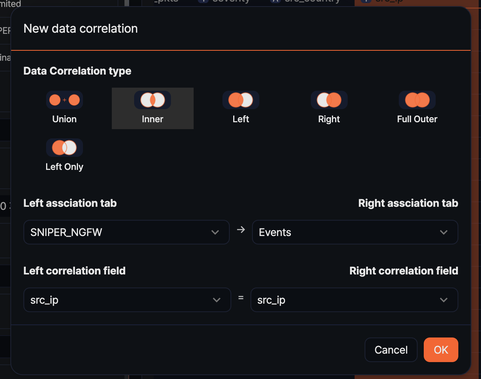481x379 pixels.
Task: Select the Full Outer join icon
Action: point(417,100)
